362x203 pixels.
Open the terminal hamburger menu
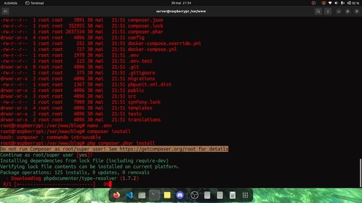[328, 11]
